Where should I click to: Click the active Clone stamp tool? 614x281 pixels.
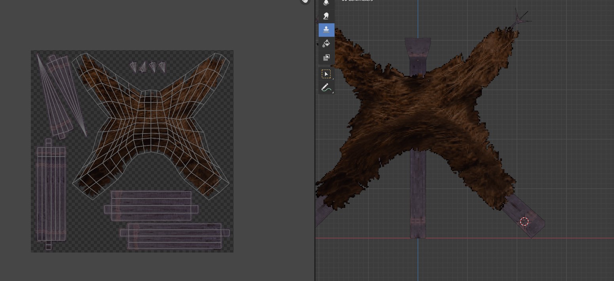[326, 30]
